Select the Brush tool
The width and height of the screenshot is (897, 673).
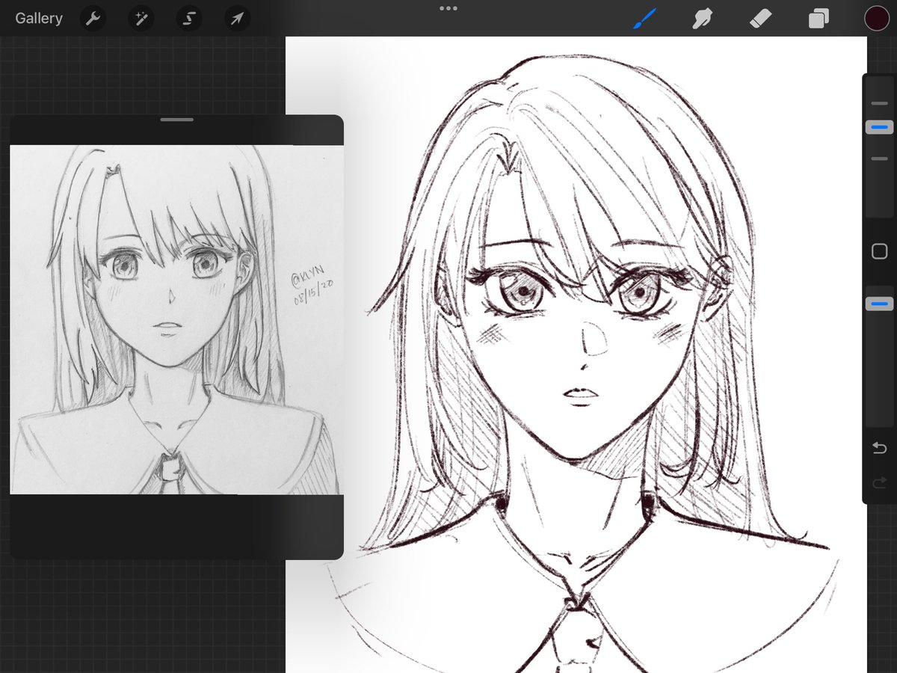pos(644,19)
